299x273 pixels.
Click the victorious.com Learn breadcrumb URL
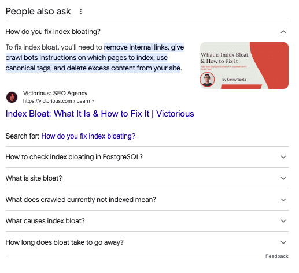[x=56, y=101]
